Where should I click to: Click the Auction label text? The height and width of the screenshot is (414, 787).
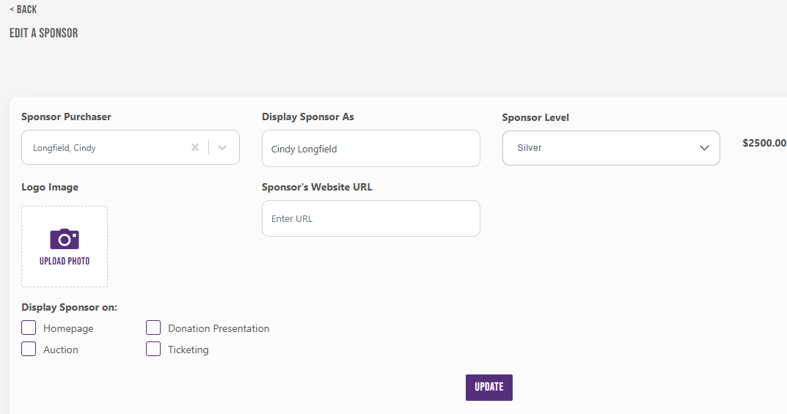(61, 350)
